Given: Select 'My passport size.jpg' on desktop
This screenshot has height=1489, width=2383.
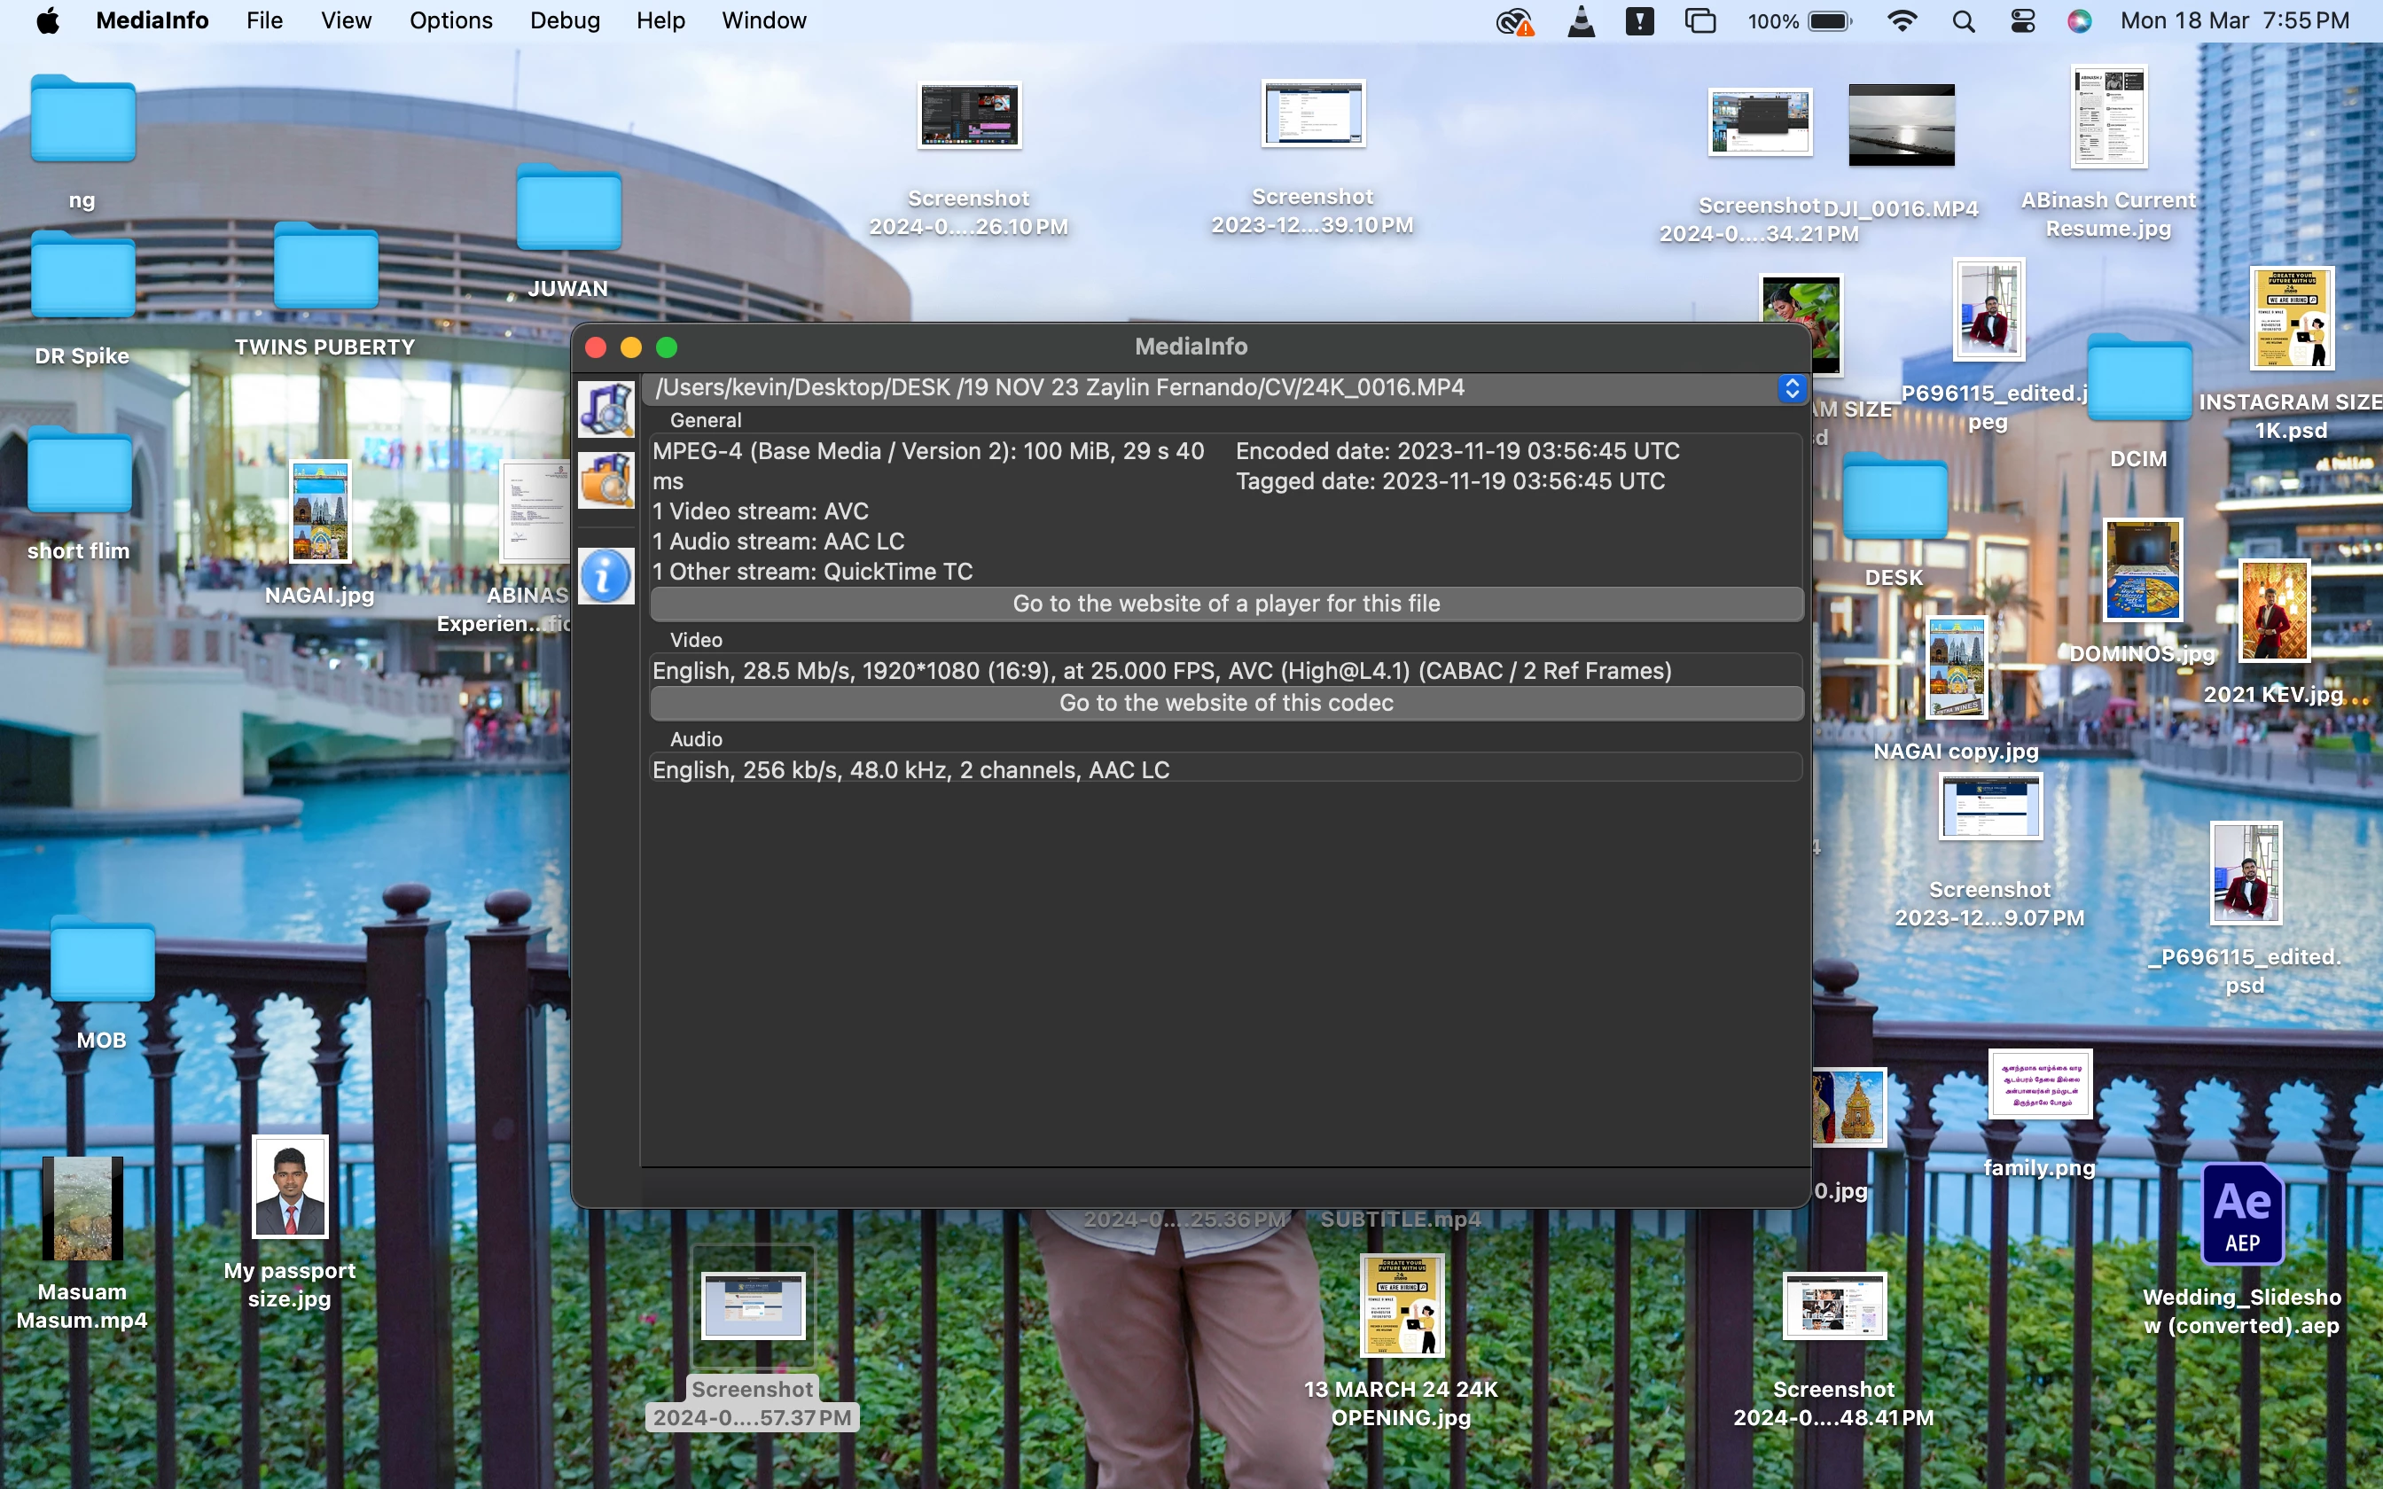Looking at the screenshot, I should [290, 1187].
